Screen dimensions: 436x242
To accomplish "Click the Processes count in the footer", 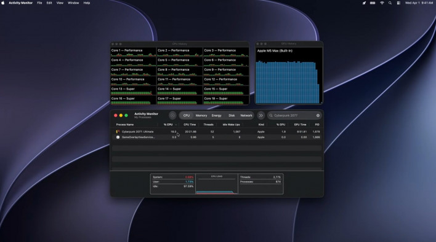I will click(278, 182).
